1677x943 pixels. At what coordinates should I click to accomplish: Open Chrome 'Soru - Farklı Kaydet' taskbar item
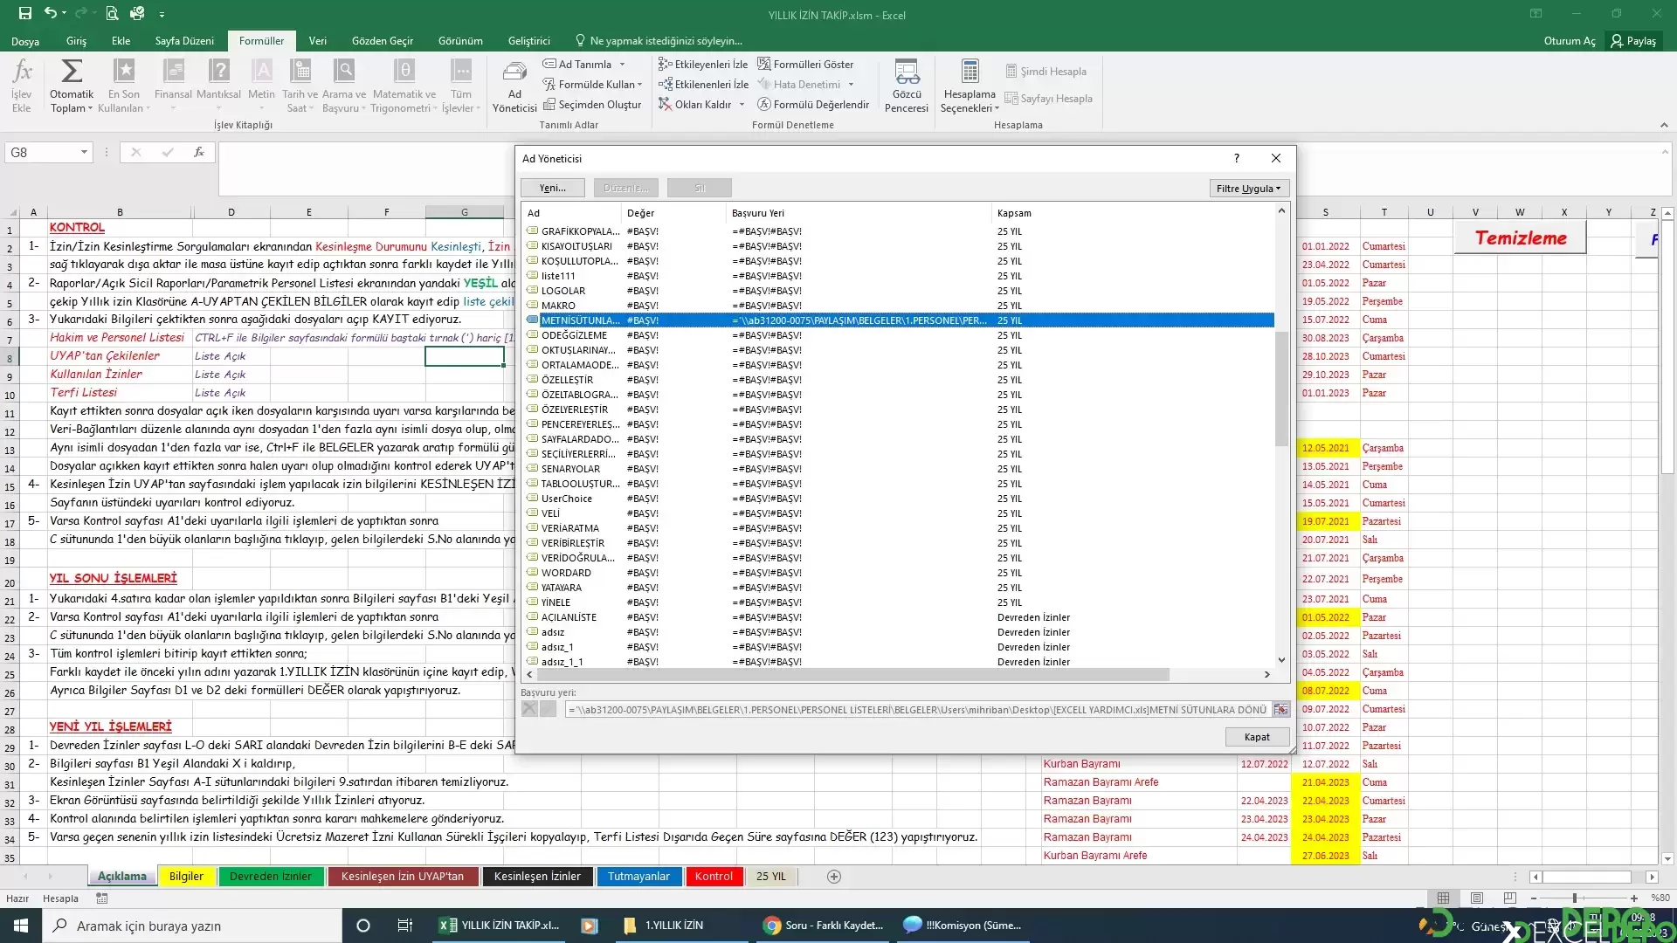(x=824, y=926)
